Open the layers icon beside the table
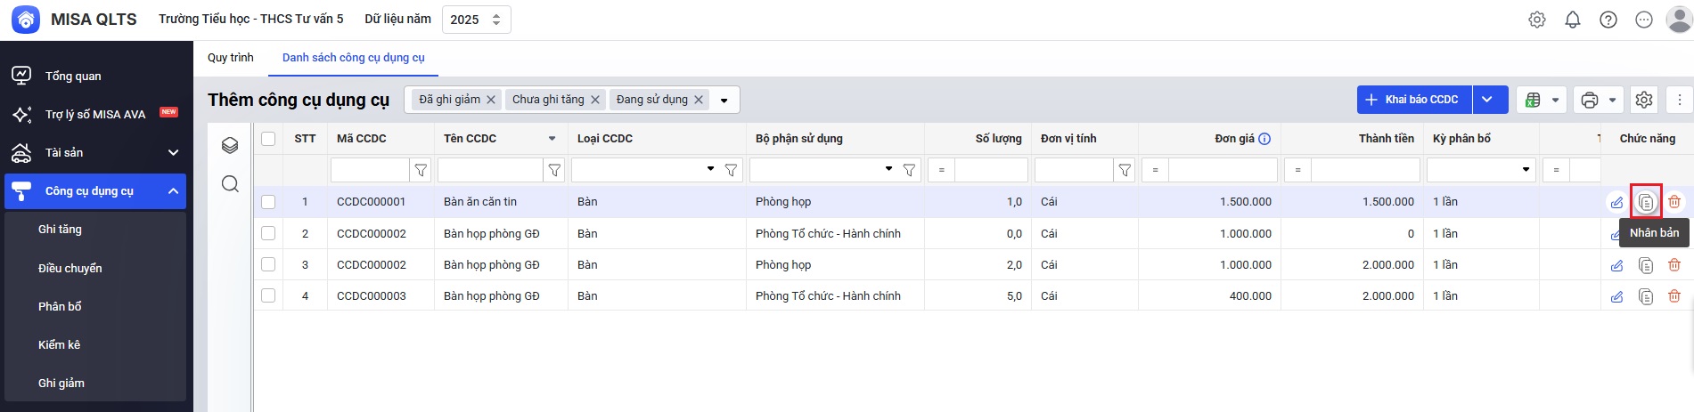The height and width of the screenshot is (412, 1694). [230, 146]
